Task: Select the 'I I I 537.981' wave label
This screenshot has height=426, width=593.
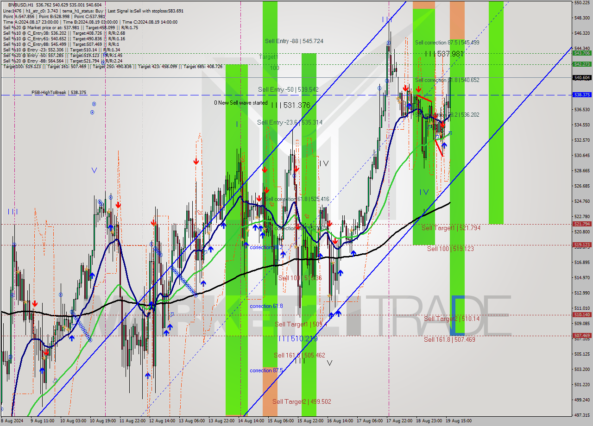Action: pos(444,54)
